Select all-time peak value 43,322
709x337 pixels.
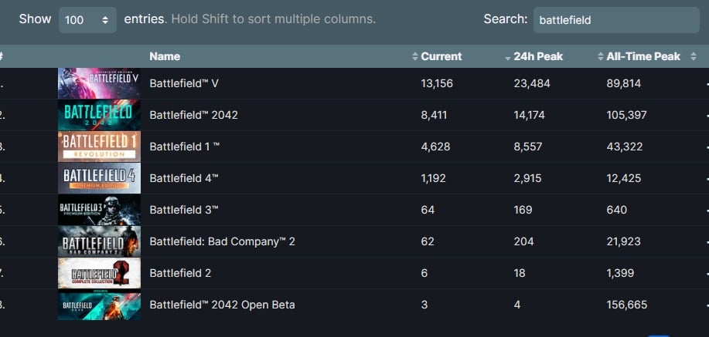click(x=623, y=147)
